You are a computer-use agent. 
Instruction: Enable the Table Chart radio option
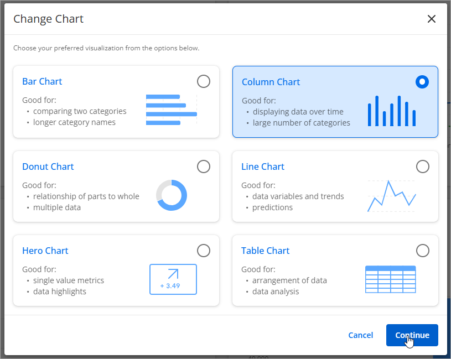(422, 251)
